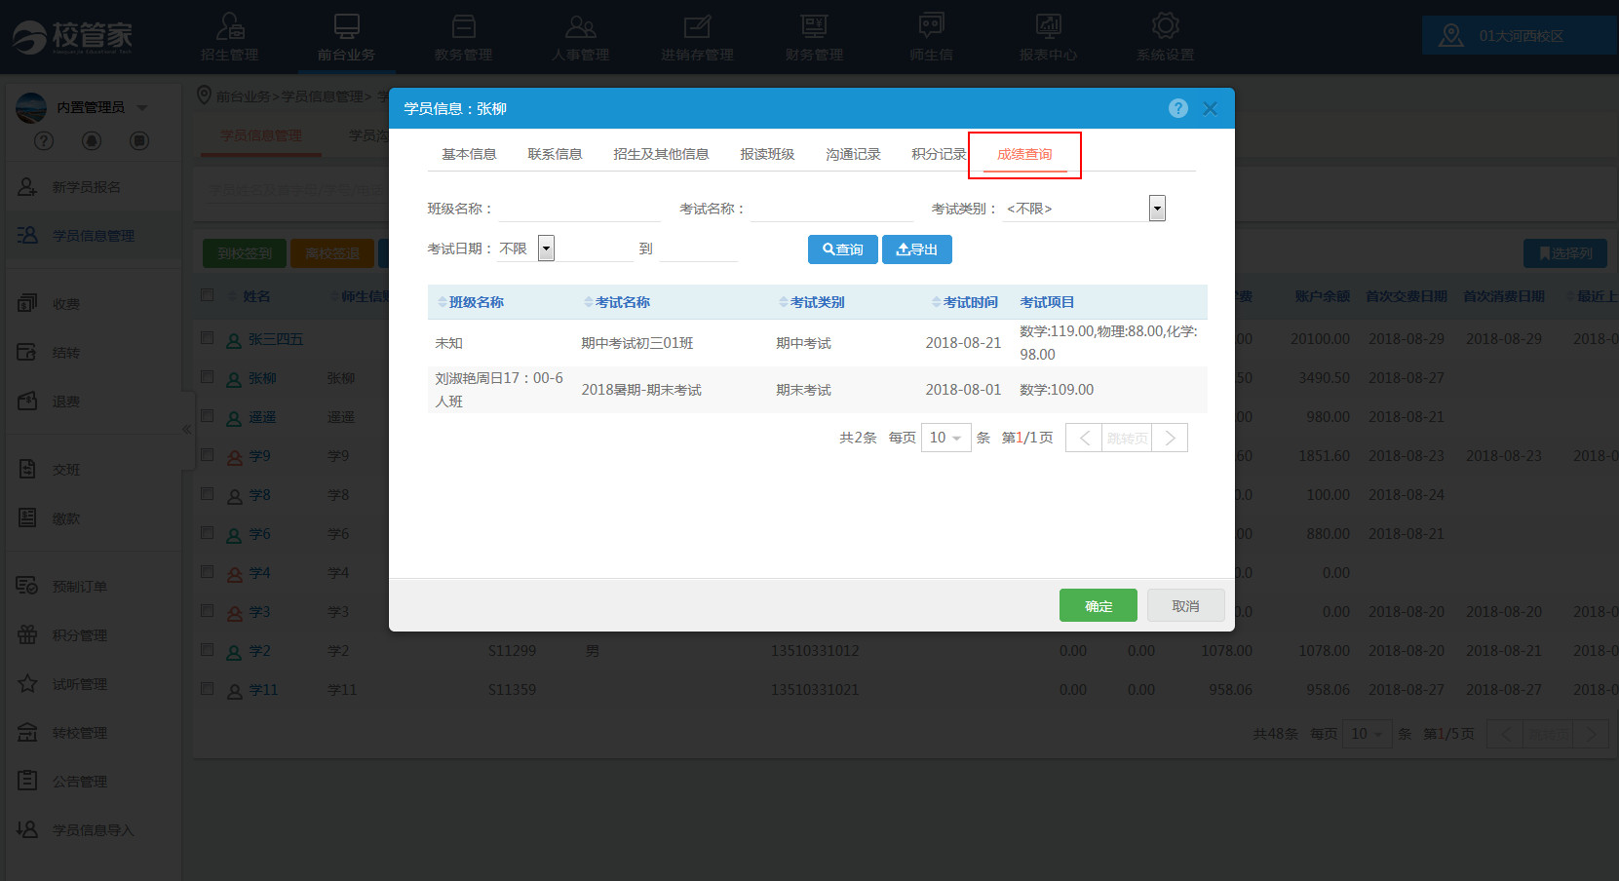The image size is (1619, 881).
Task: Toggle the select-all checkbox in table header
Action: coord(207,295)
